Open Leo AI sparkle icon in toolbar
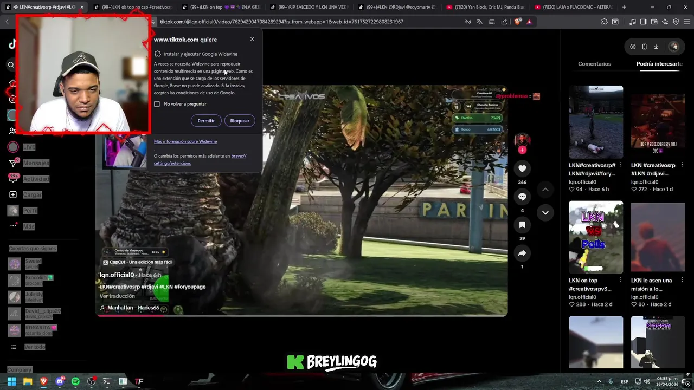694x390 pixels. [665, 22]
